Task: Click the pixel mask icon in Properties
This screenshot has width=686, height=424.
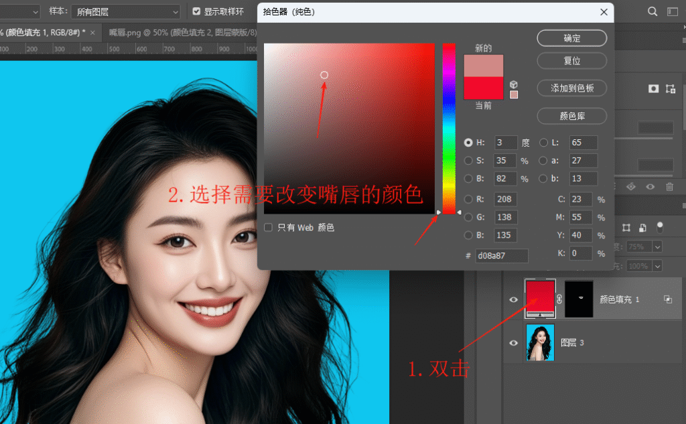Action: (653, 89)
